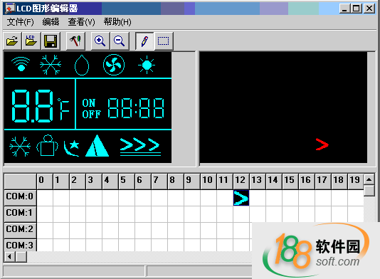Open the 帮助(H) menu
The image size is (380, 279).
point(117,22)
